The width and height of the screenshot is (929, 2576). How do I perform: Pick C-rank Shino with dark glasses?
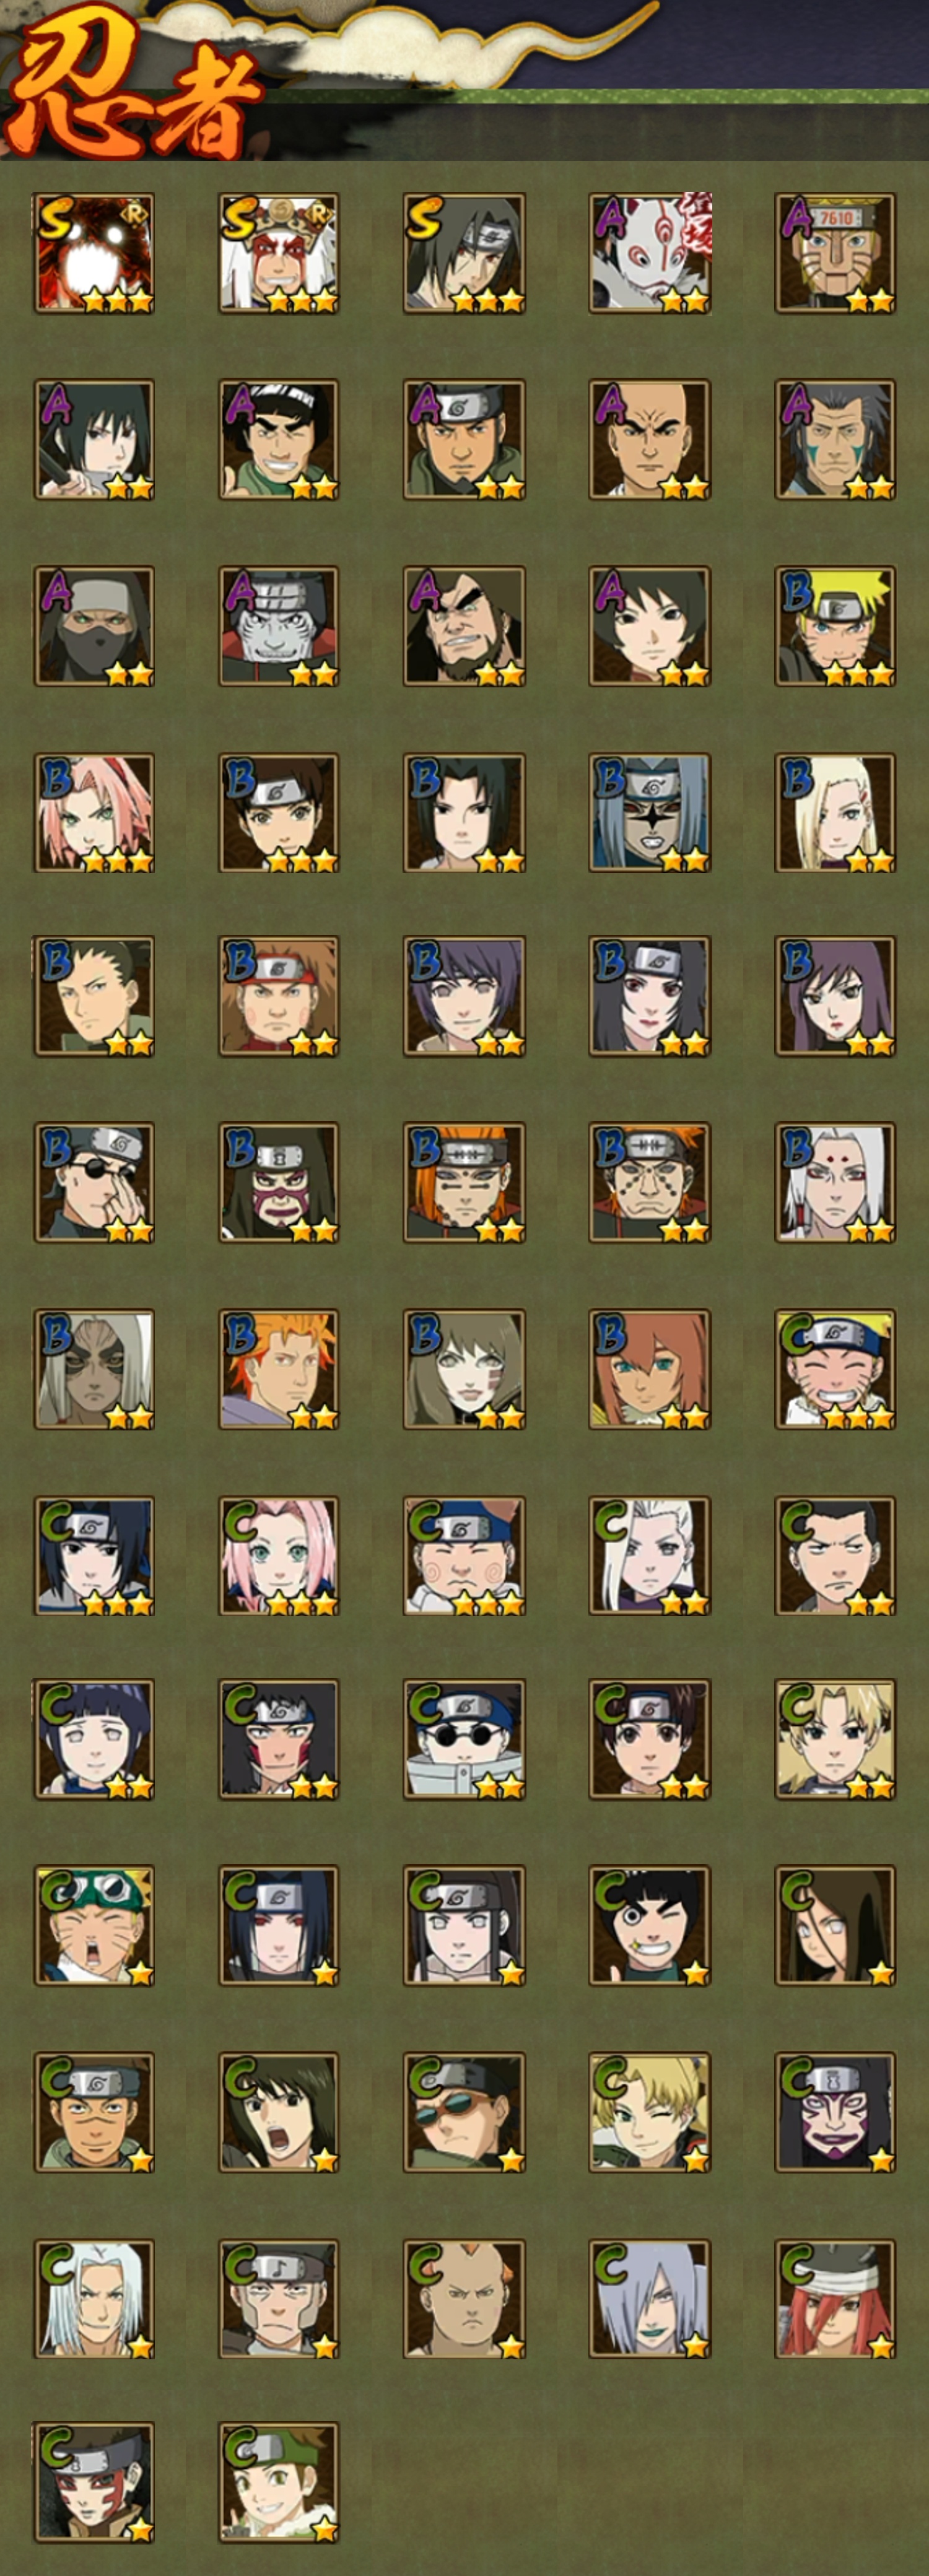(464, 1740)
